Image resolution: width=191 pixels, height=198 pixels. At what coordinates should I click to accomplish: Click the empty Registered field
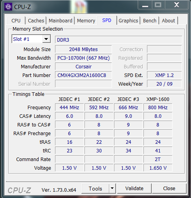[x=164, y=58]
